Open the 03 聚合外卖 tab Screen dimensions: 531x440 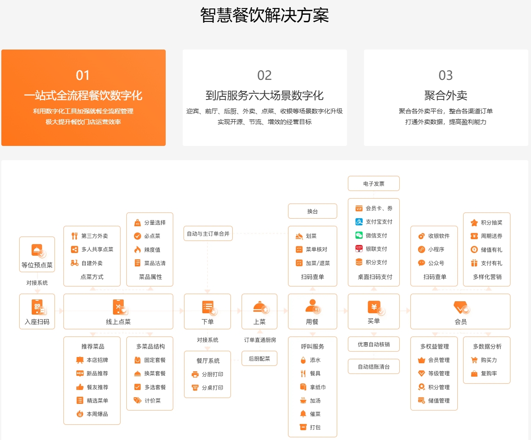pos(446,97)
